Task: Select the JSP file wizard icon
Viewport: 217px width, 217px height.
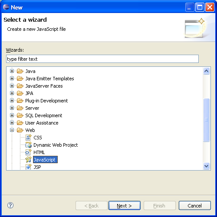Action: coord(28,167)
